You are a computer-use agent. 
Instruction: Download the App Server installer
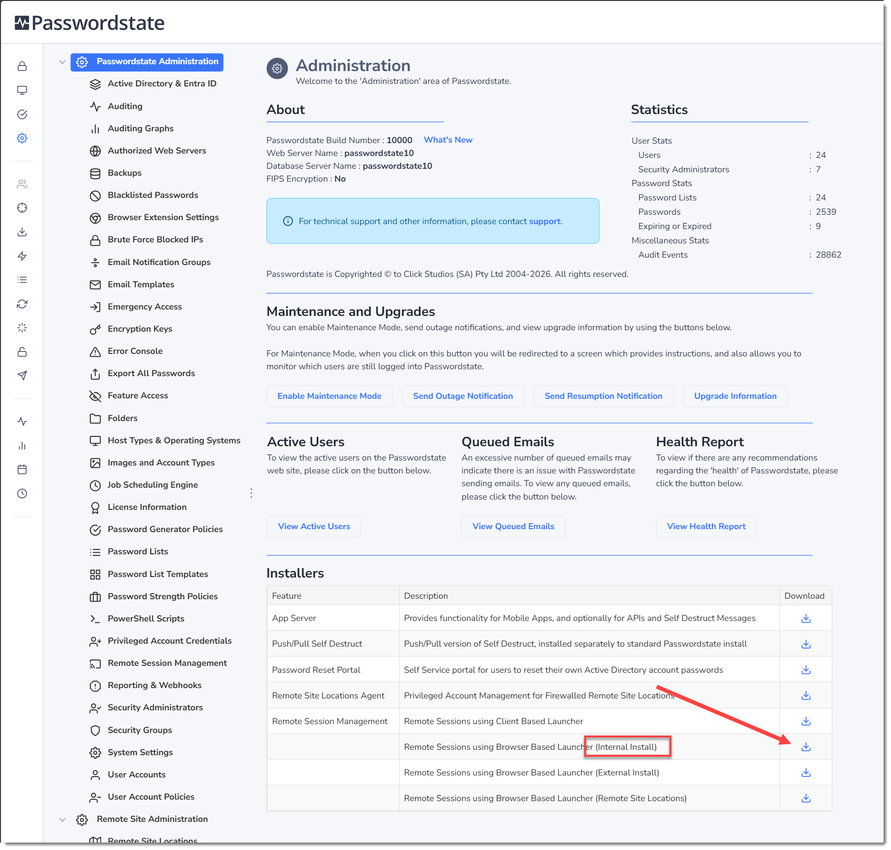[806, 618]
